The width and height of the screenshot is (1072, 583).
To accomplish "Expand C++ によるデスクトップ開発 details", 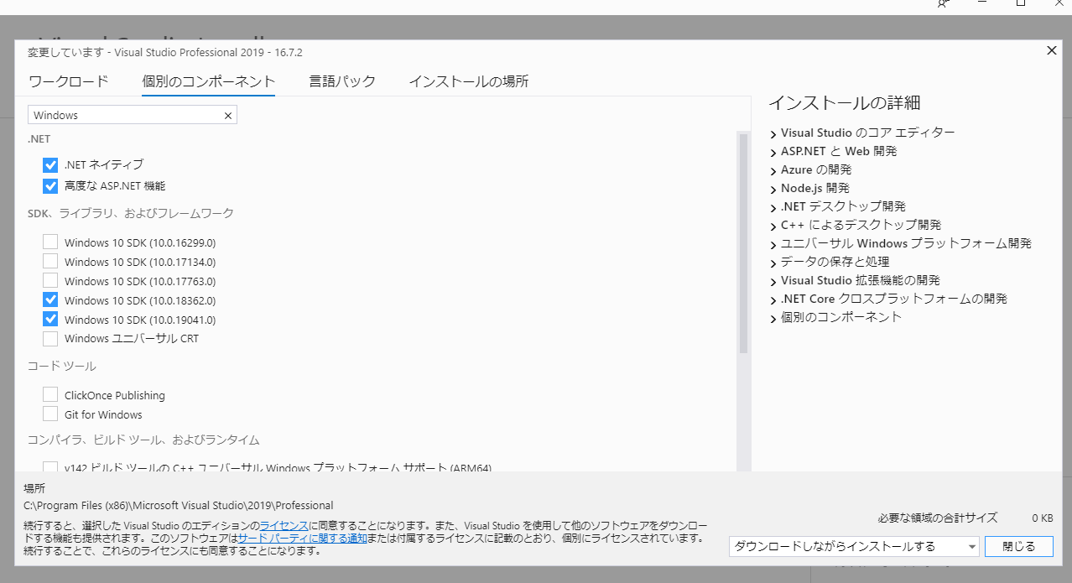I will pos(773,226).
